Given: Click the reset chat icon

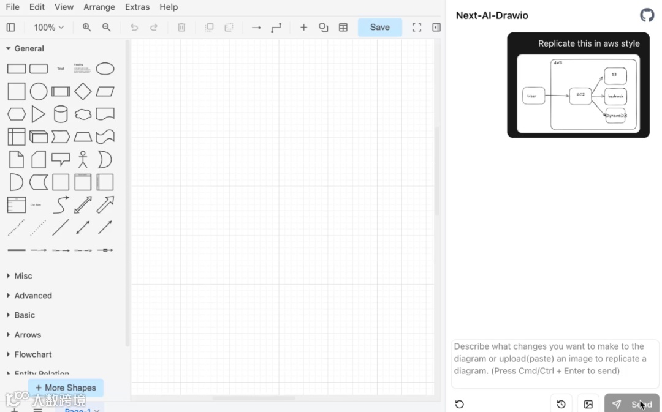Looking at the screenshot, I should click(x=460, y=405).
